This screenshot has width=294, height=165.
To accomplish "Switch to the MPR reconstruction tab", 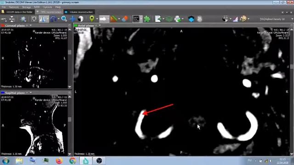I will point(49,12).
